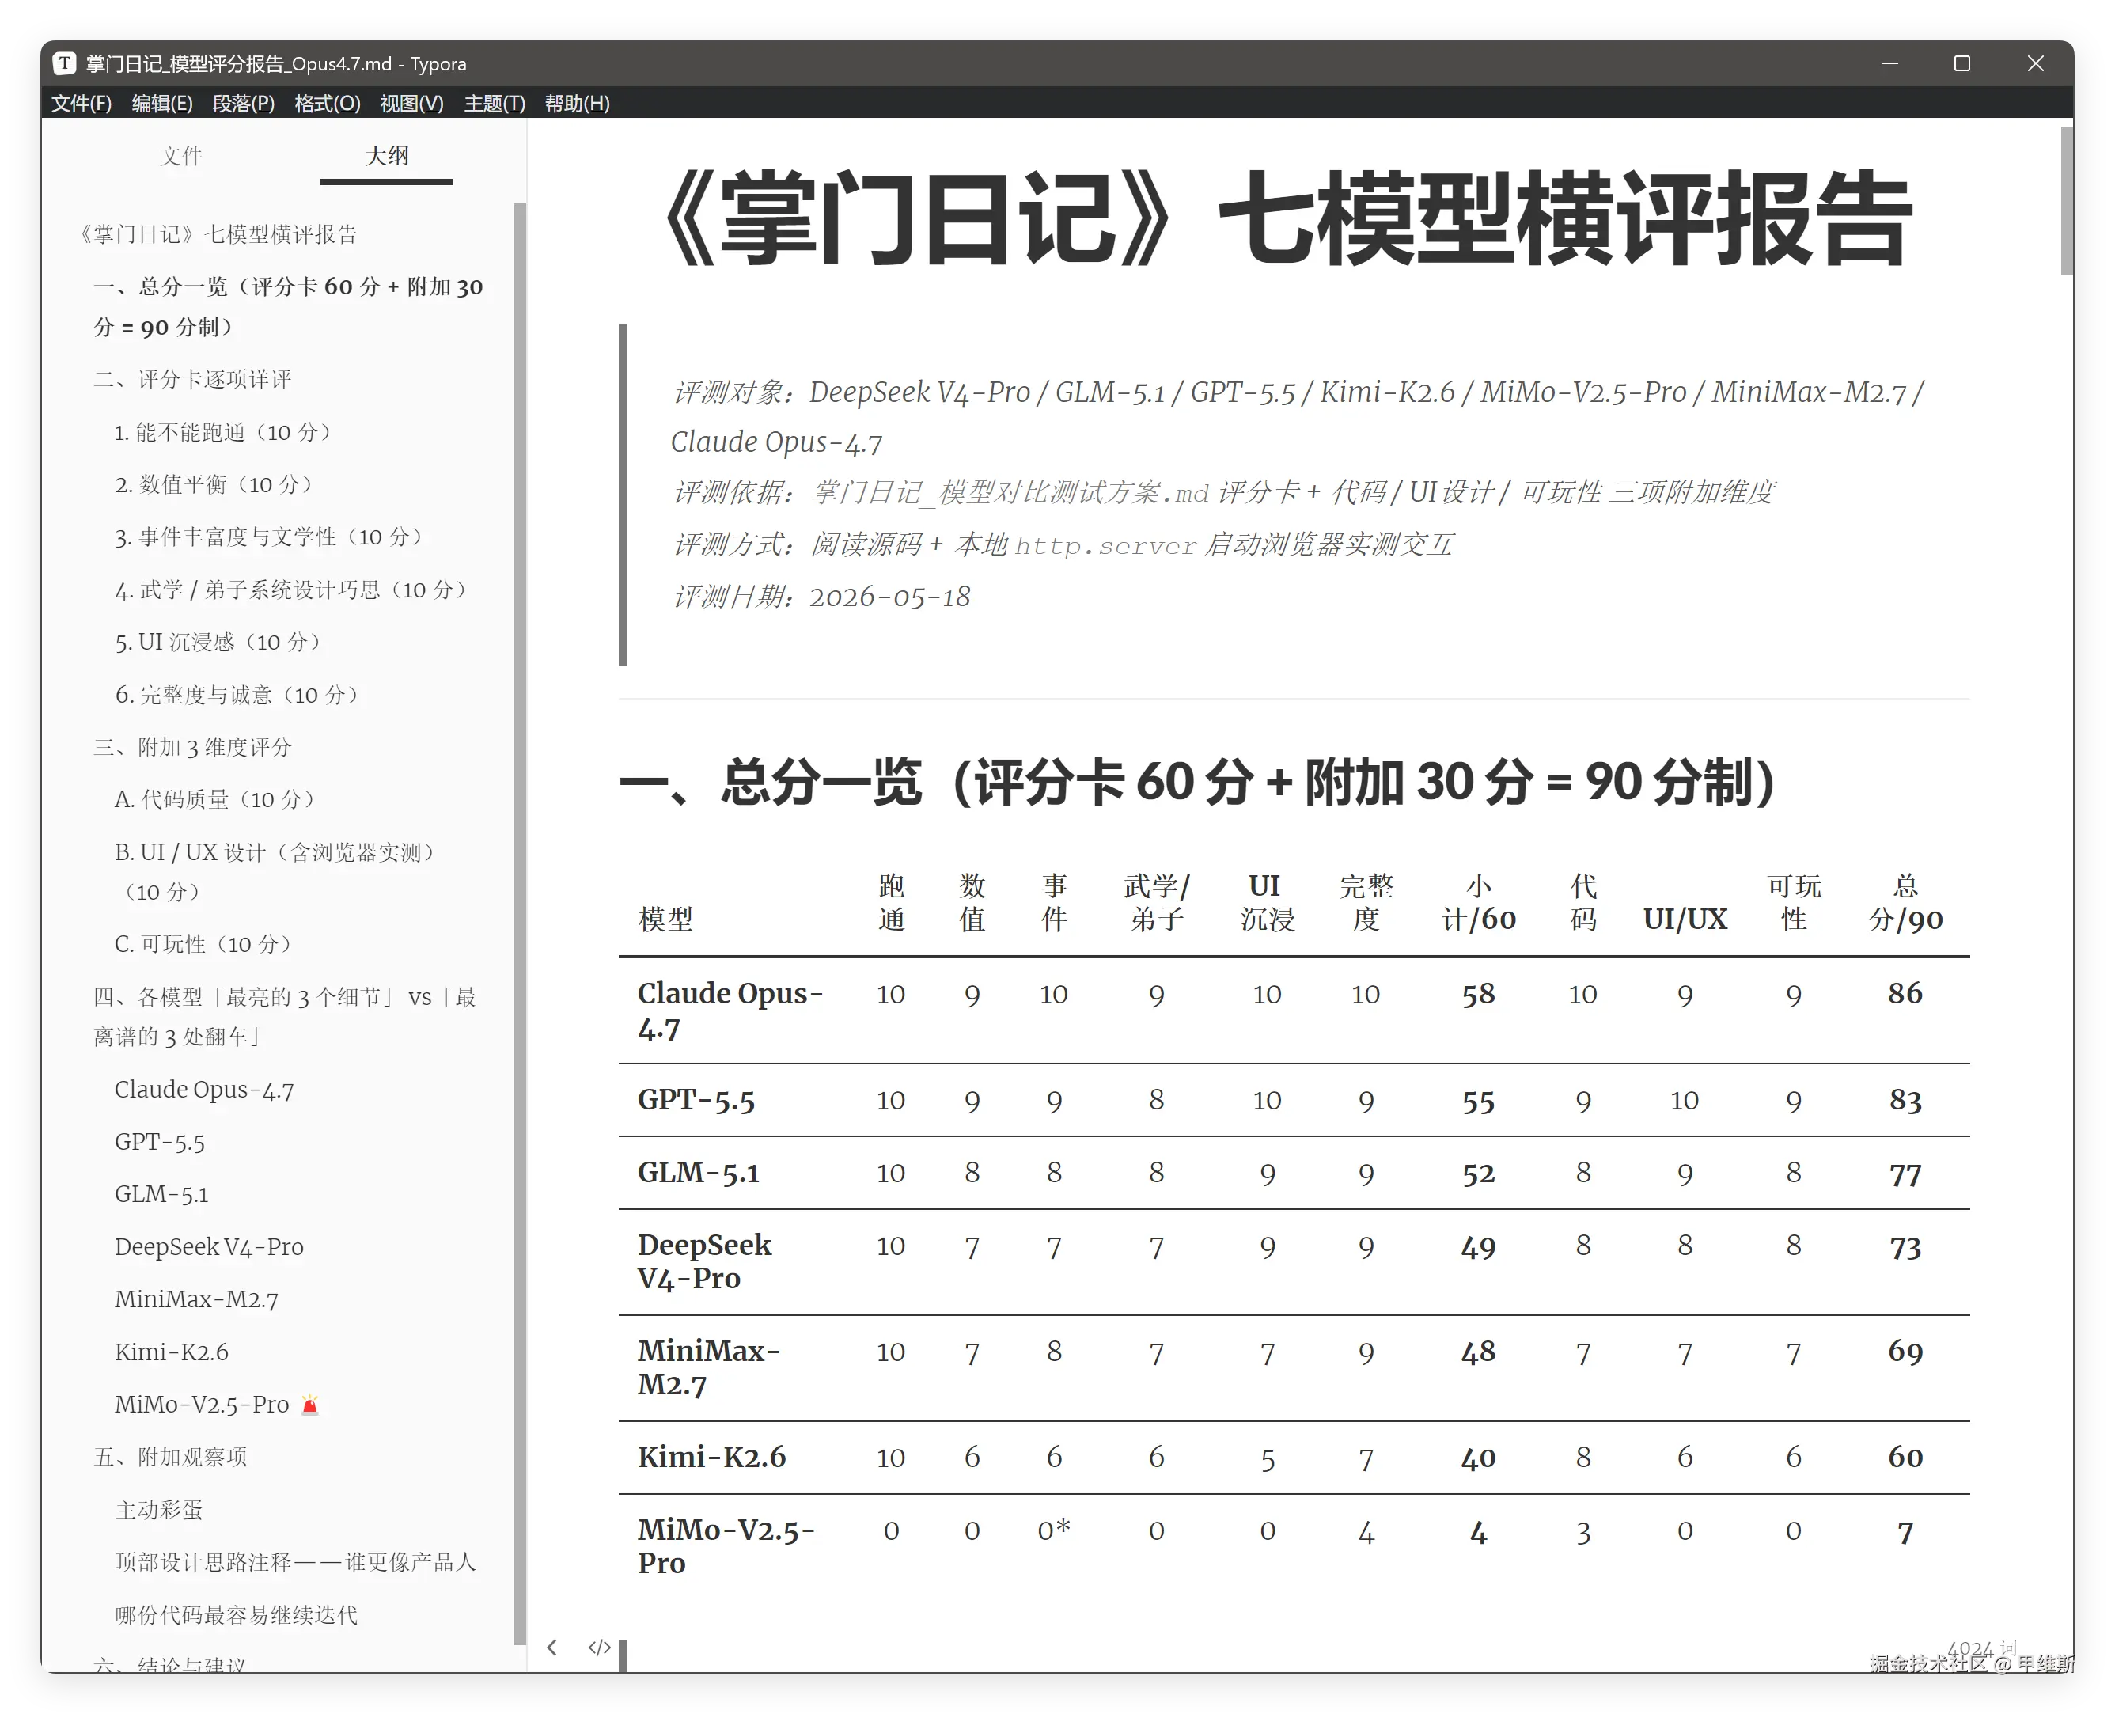Select the 大纲 outline tab
Viewport: 2115px width, 1714px height.
tap(386, 155)
